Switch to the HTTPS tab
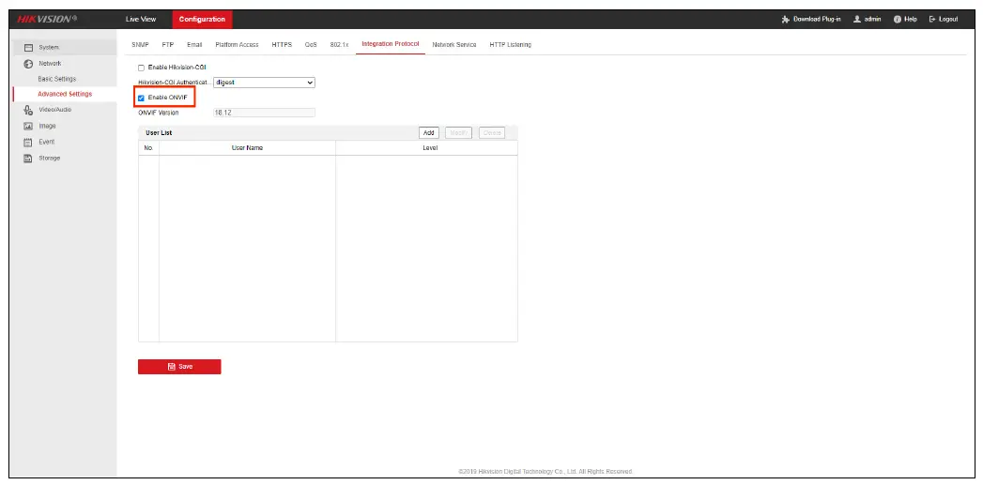This screenshot has height=485, width=983. [x=282, y=45]
